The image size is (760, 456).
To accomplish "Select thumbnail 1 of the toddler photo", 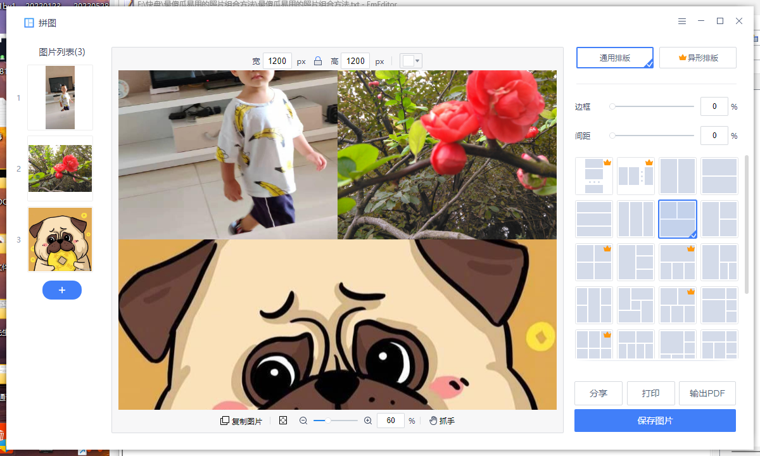I will pos(60,98).
